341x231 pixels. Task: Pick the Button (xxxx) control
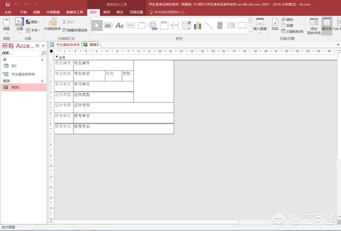(131, 26)
